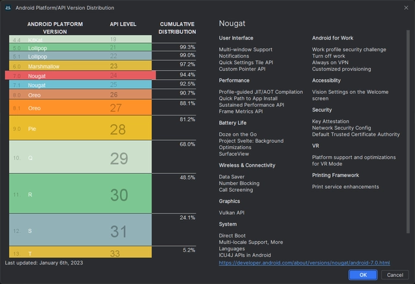
Task: Click the Cumulative Distribution column header
Action: (177, 28)
